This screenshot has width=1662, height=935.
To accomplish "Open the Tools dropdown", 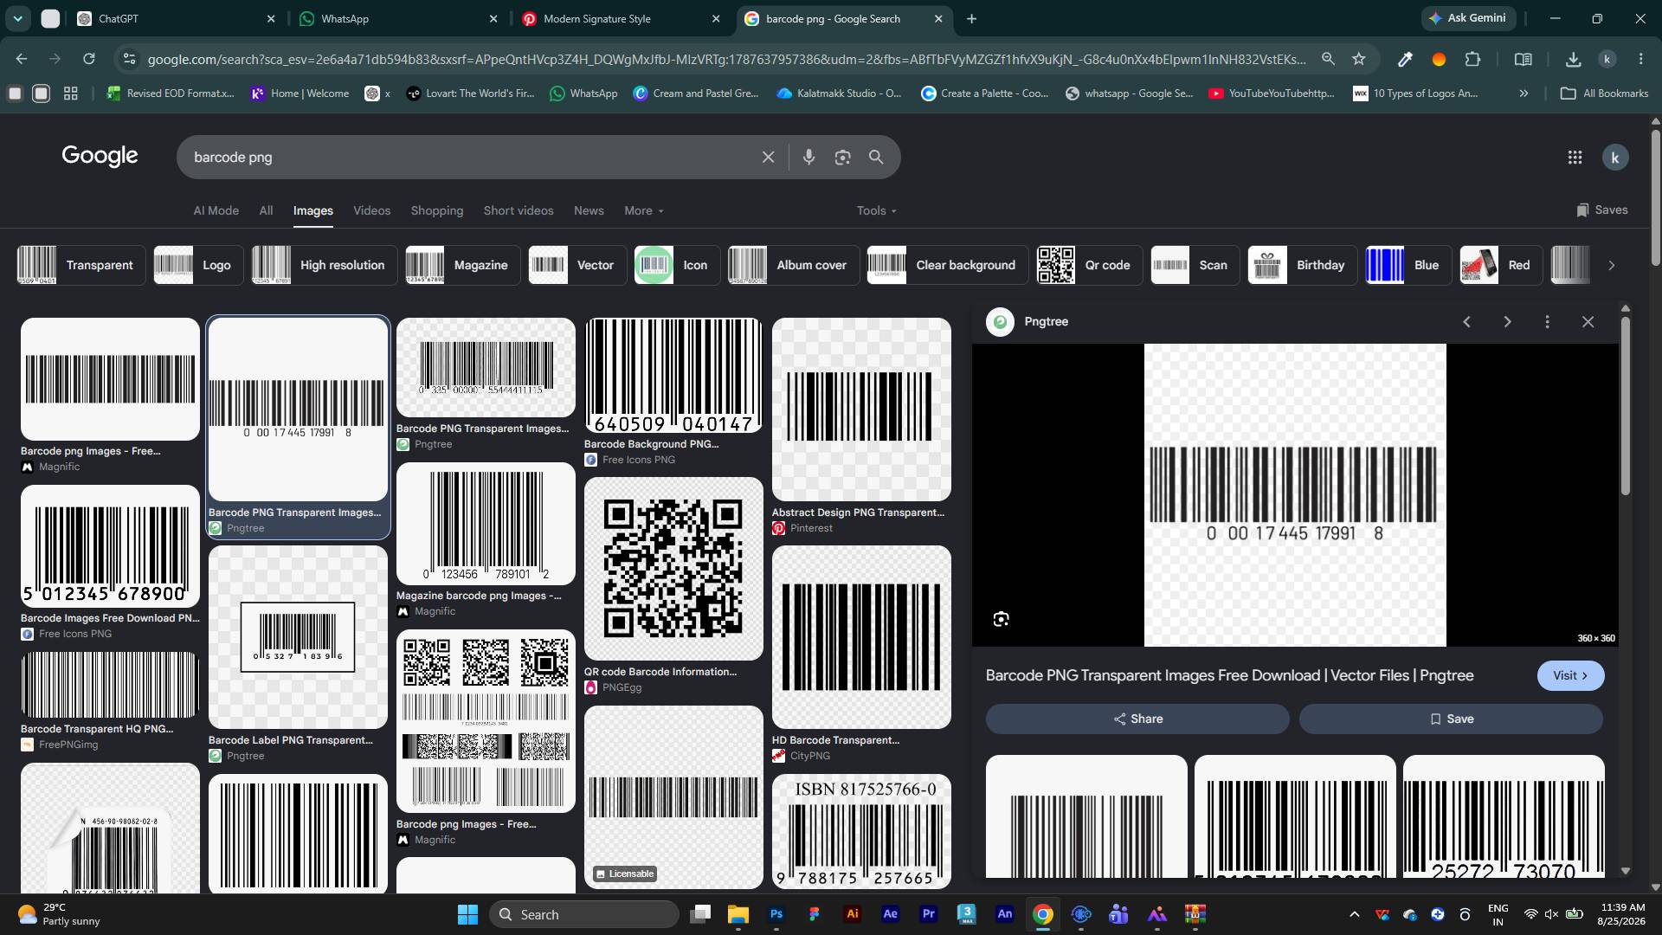I will pos(876,210).
